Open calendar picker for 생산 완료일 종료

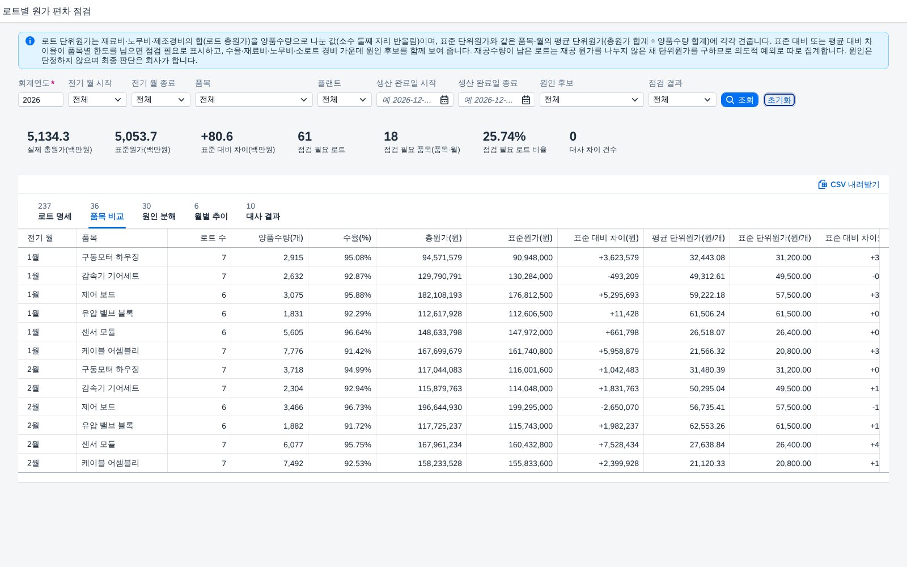coord(526,100)
